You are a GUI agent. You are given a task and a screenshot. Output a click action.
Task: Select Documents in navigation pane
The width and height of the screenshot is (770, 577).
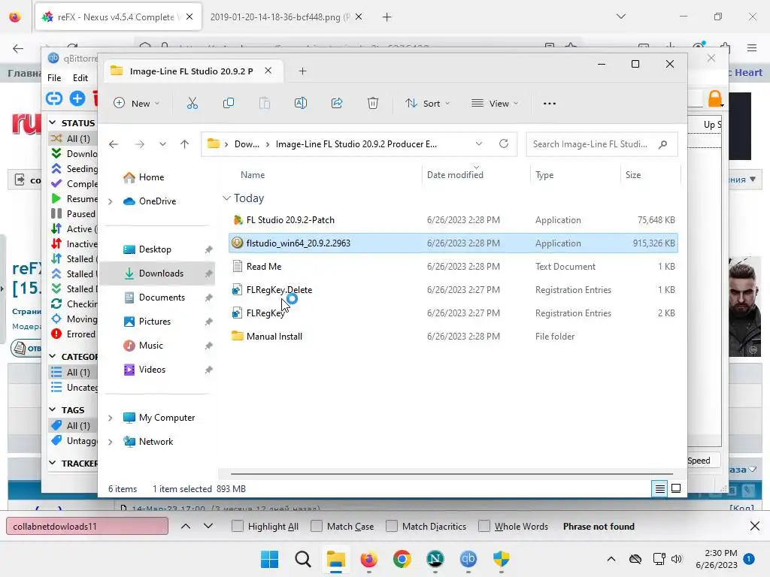pyautogui.click(x=162, y=298)
